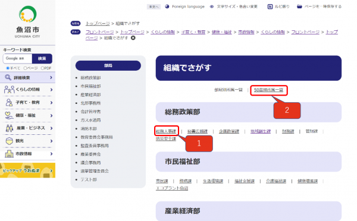Open 文字サイズ・色合い変更 settings
This screenshot has width=357, height=221.
click(234, 7)
